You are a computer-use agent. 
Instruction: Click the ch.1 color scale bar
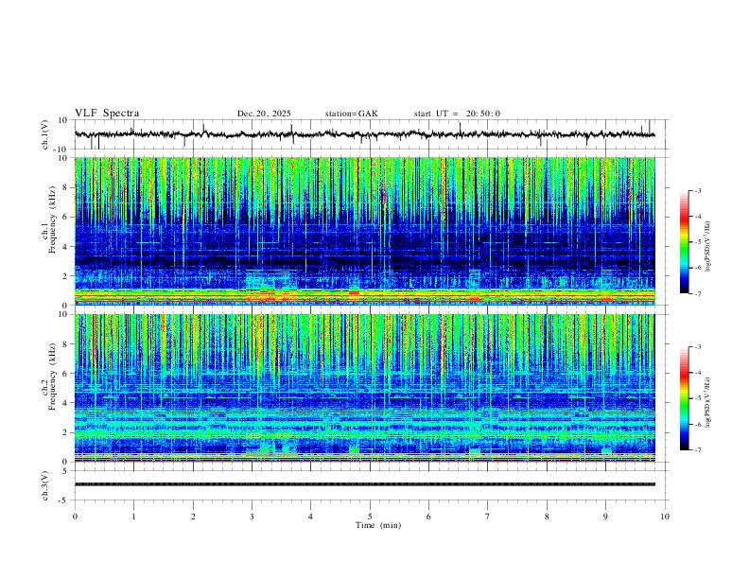(x=684, y=242)
